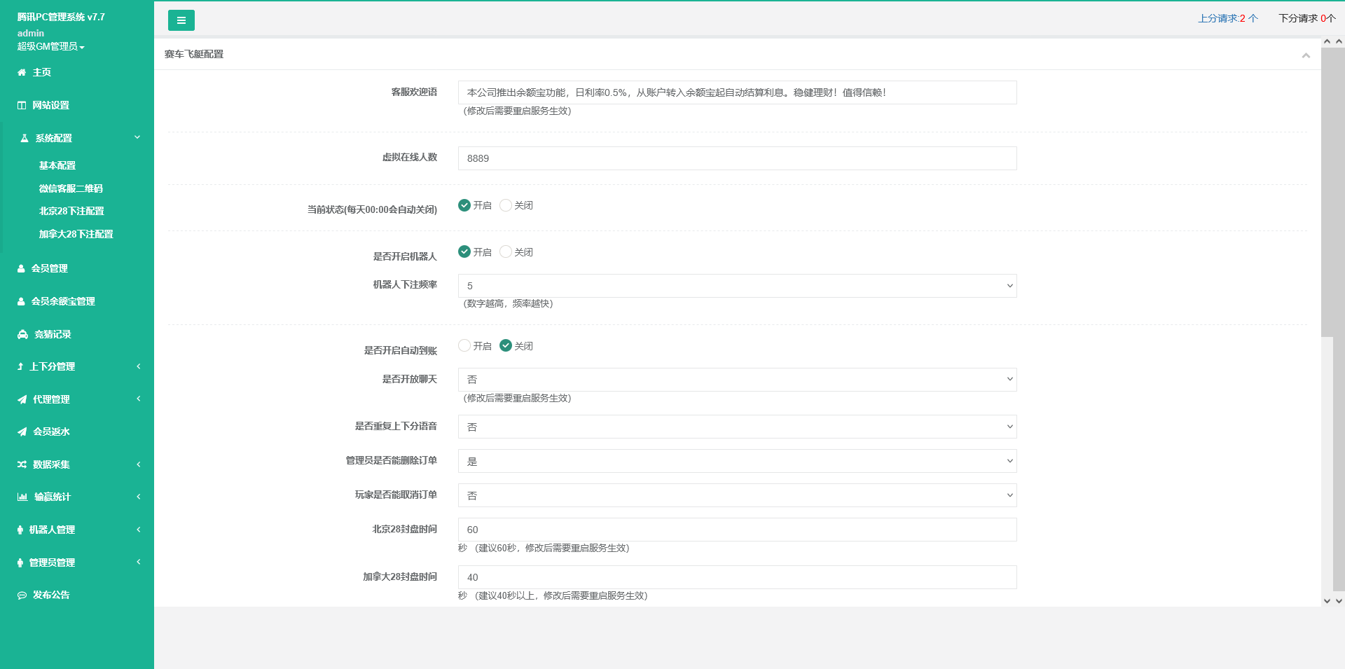Expand the 管理员管理 submenu arrow
Viewport: 1345px width, 669px height.
(x=139, y=562)
